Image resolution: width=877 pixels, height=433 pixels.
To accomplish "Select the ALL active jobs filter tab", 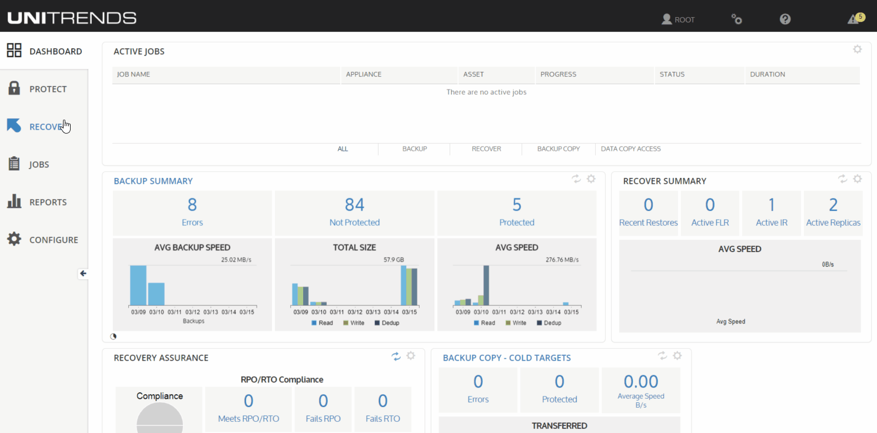I will pyautogui.click(x=343, y=149).
